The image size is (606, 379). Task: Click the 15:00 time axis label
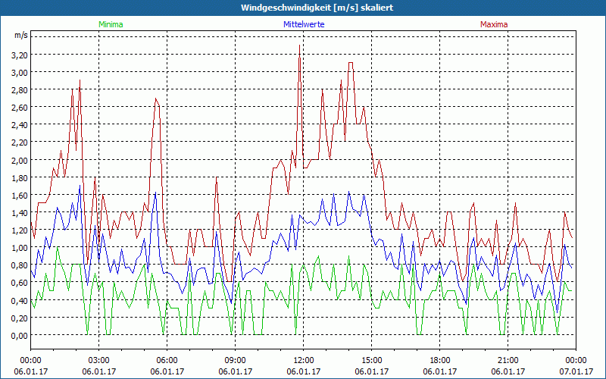(371, 361)
